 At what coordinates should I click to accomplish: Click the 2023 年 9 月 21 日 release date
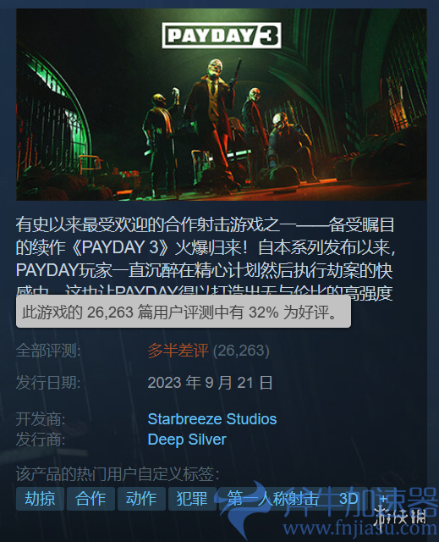coord(210,383)
